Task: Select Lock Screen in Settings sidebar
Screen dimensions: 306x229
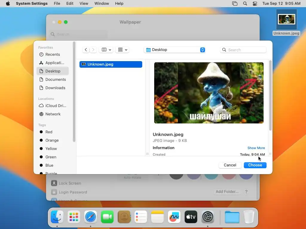Action: pyautogui.click(x=66, y=183)
